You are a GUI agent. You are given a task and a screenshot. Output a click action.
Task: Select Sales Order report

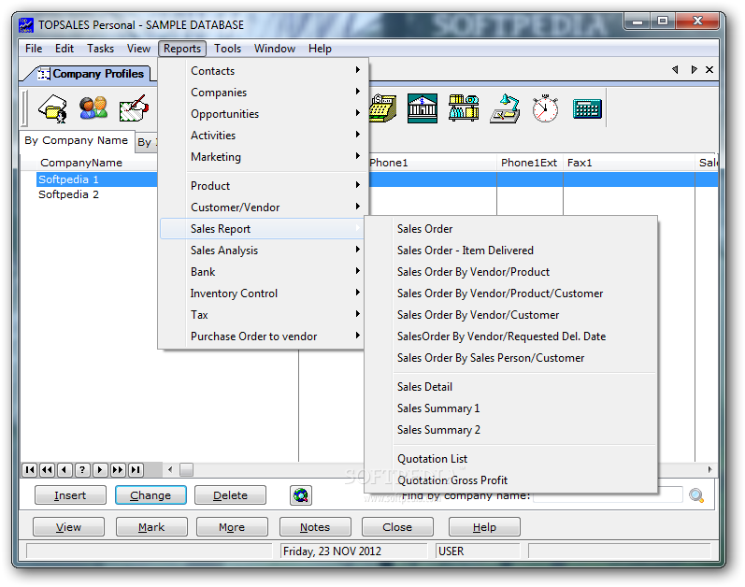coord(511,229)
